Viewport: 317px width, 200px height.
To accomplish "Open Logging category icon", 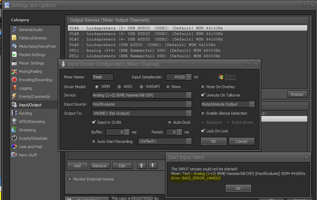I will [14, 88].
